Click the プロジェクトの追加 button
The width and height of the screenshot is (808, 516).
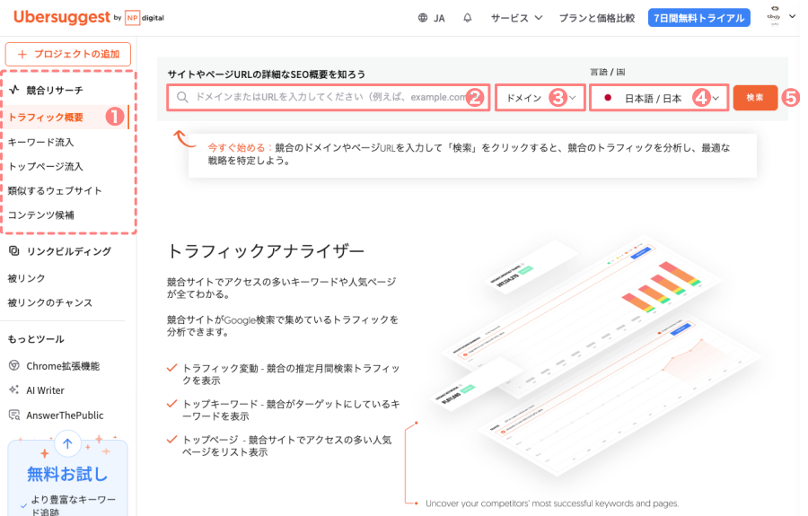(68, 54)
